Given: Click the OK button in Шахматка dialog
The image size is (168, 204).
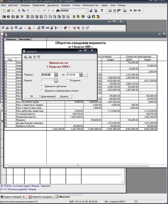Looking at the screenshot, I should coord(32,96).
